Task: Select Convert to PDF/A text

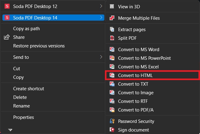Action: (136, 110)
